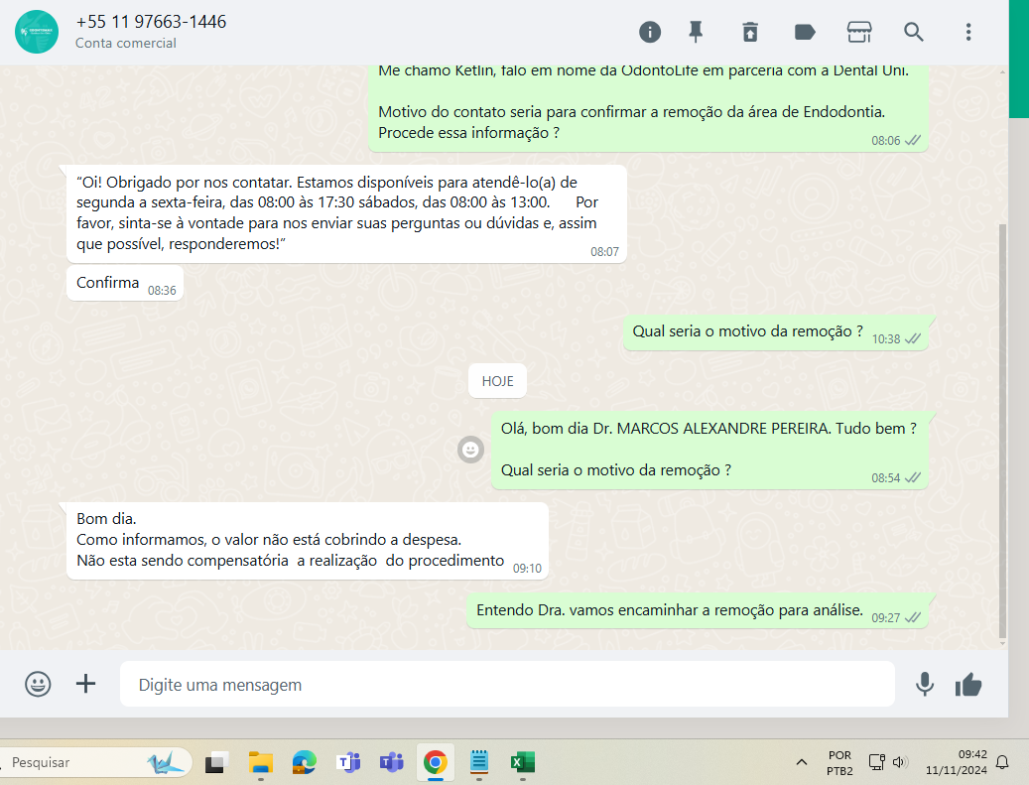Click the double check marks on the 09:27 message
The height and width of the screenshot is (785, 1029).
tap(913, 617)
